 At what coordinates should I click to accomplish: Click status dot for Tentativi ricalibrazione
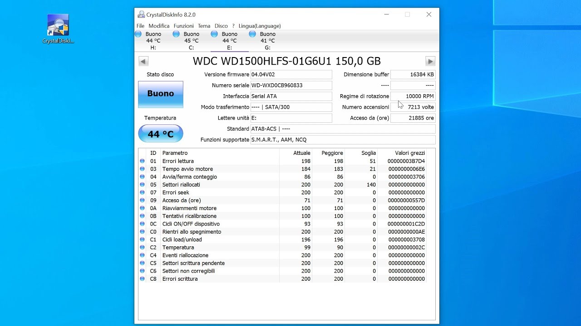pyautogui.click(x=142, y=216)
